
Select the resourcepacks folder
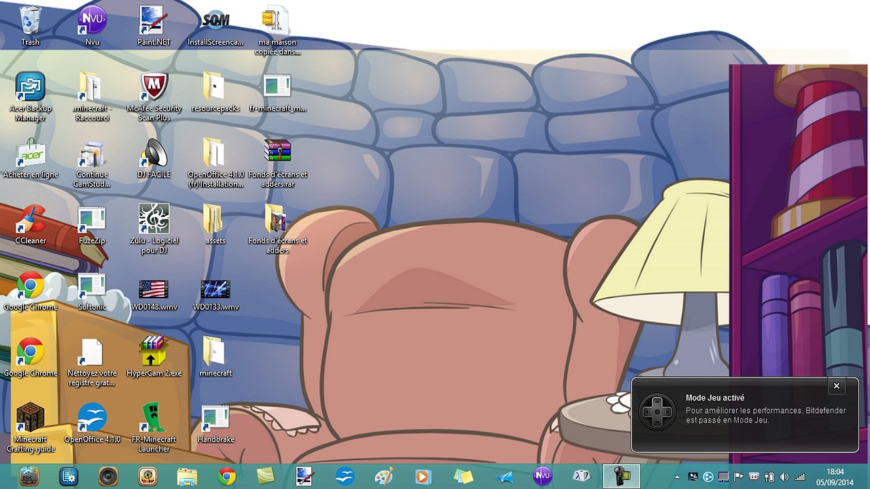tap(215, 92)
